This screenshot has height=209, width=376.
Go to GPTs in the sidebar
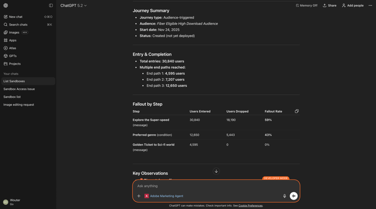click(13, 56)
